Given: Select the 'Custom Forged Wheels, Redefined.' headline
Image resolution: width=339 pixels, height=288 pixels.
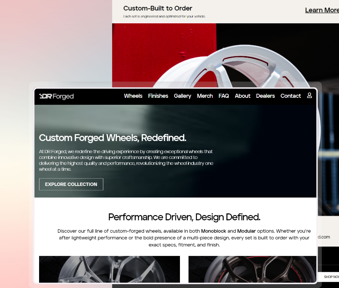Looking at the screenshot, I should coord(113,138).
